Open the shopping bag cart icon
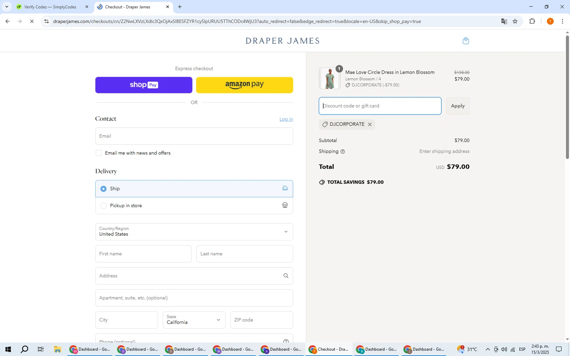The image size is (570, 356). (x=465, y=41)
